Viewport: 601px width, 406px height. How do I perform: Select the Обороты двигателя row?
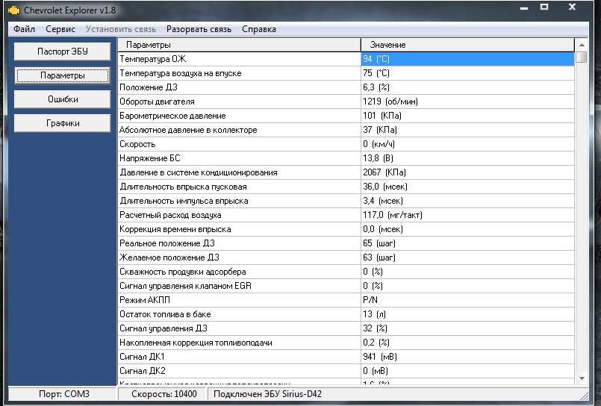(x=346, y=101)
